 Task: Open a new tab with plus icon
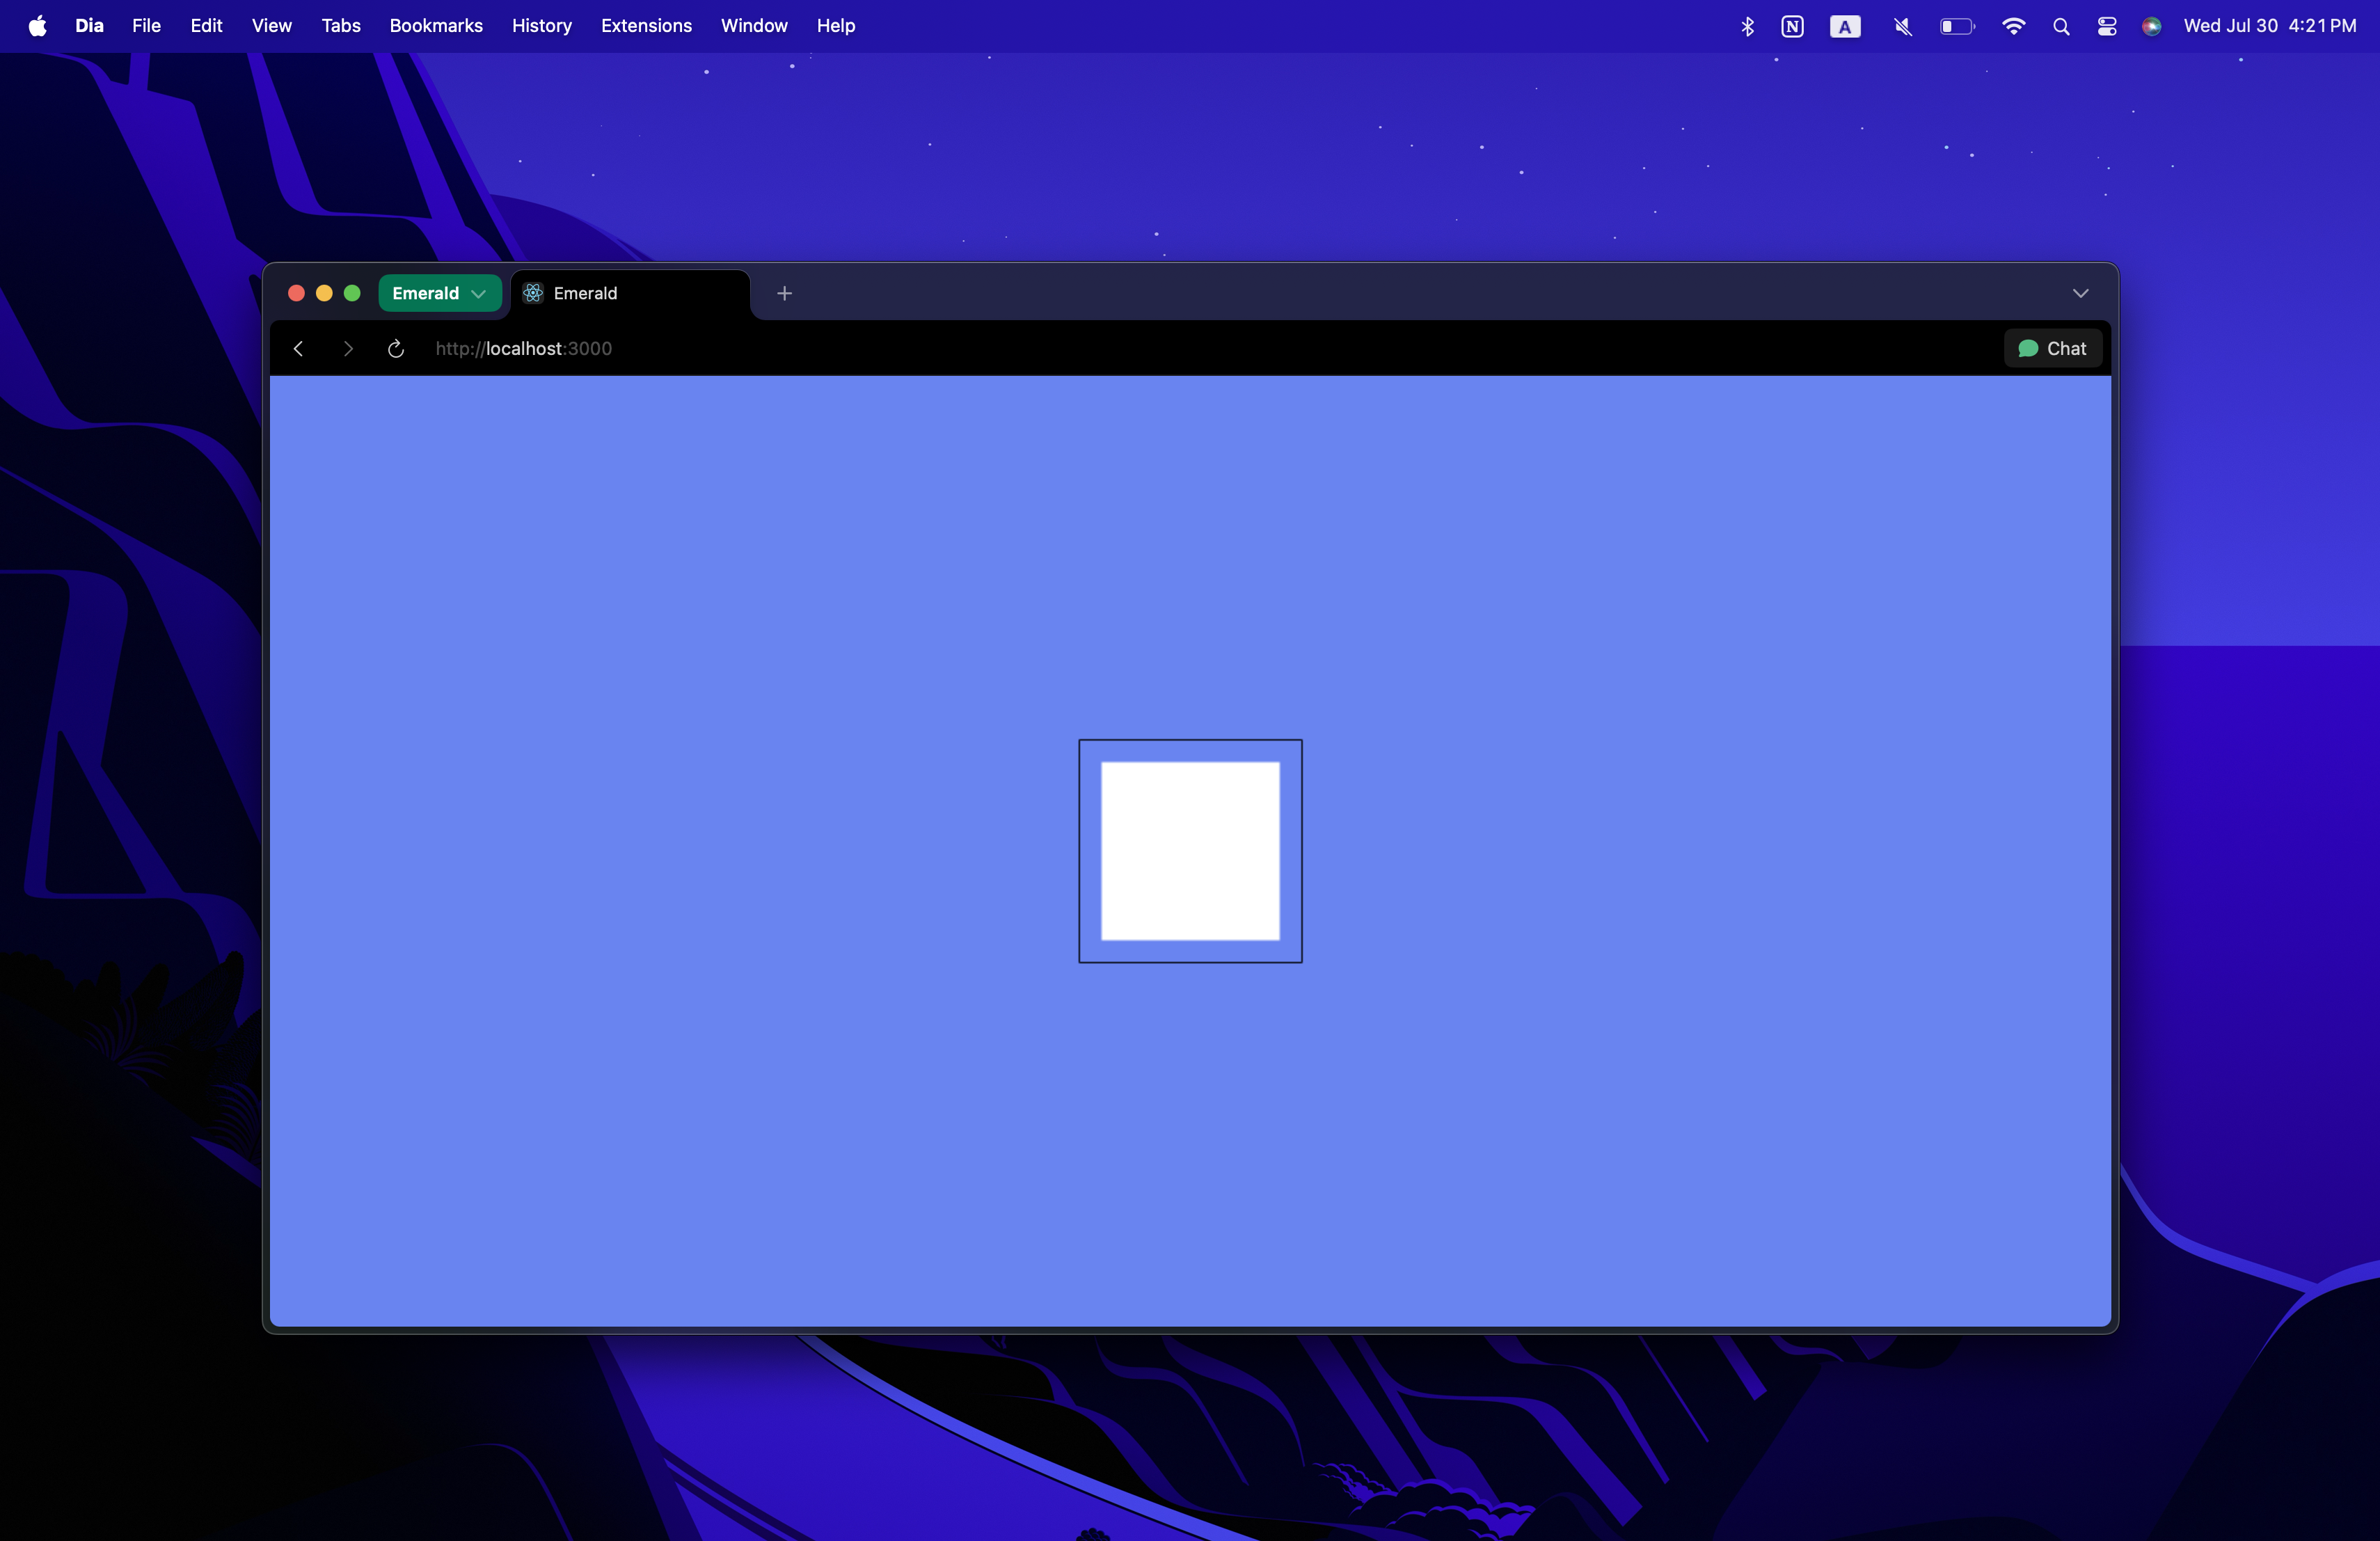785,293
